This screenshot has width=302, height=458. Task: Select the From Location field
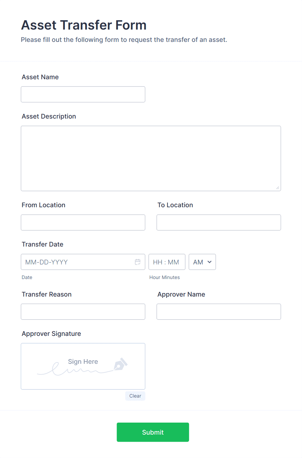(83, 223)
